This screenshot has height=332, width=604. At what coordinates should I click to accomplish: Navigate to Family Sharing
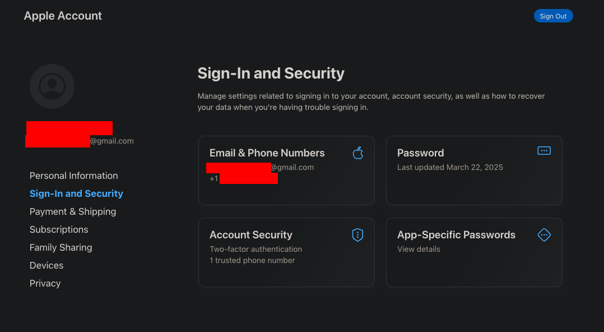(x=61, y=247)
